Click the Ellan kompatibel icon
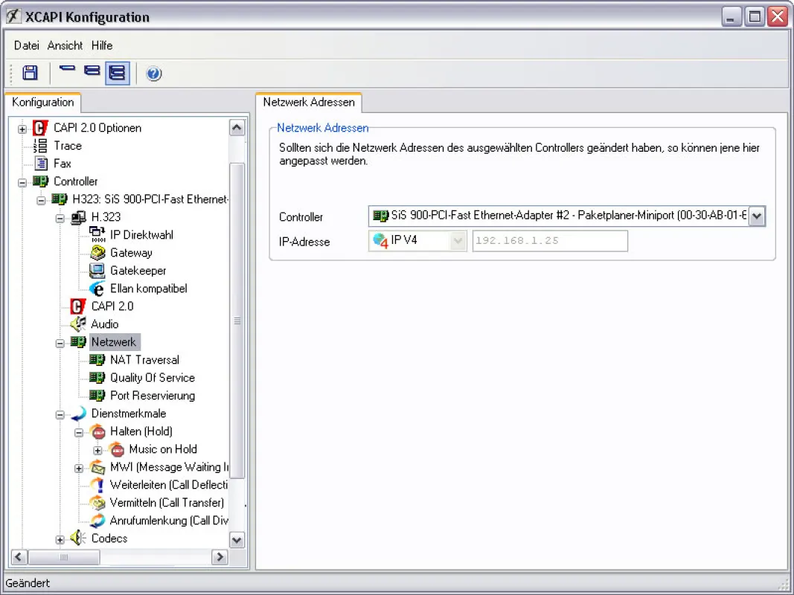The width and height of the screenshot is (794, 595). [x=97, y=289]
